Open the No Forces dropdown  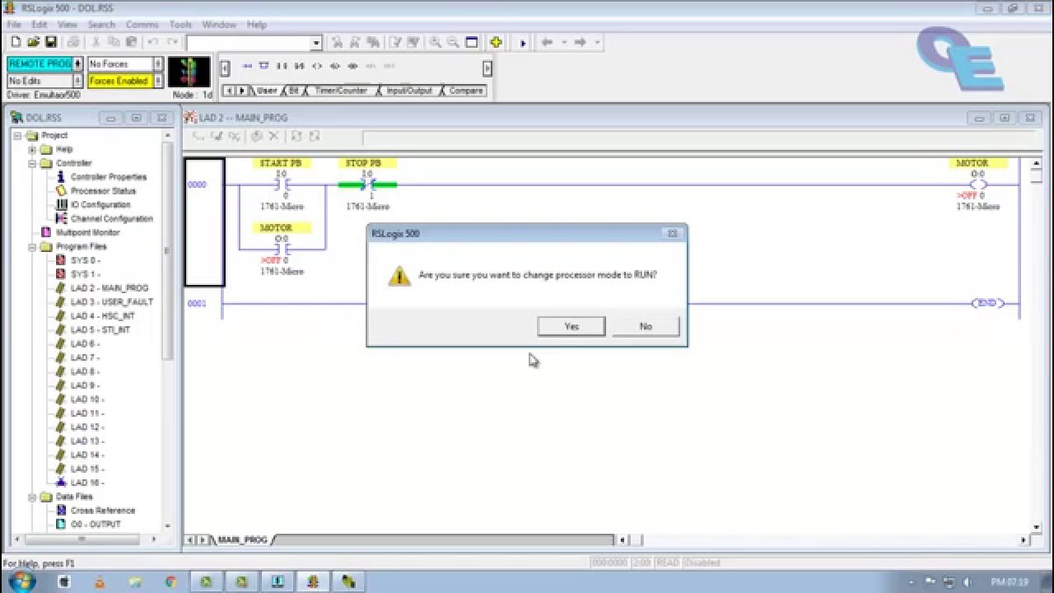158,64
